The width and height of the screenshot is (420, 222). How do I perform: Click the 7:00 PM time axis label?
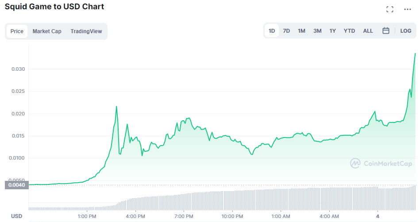click(184, 216)
